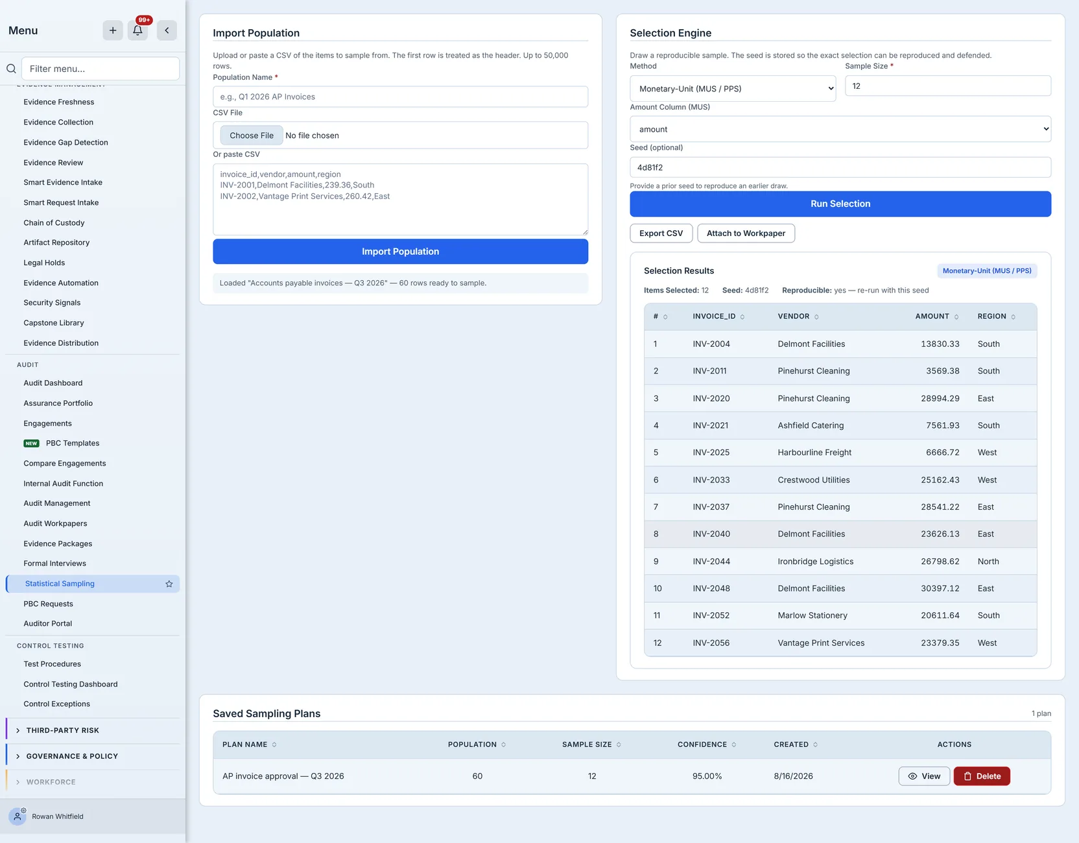Screen dimensions: 1079x843
Task: Open the Amount Column dropdown
Action: tap(840, 129)
